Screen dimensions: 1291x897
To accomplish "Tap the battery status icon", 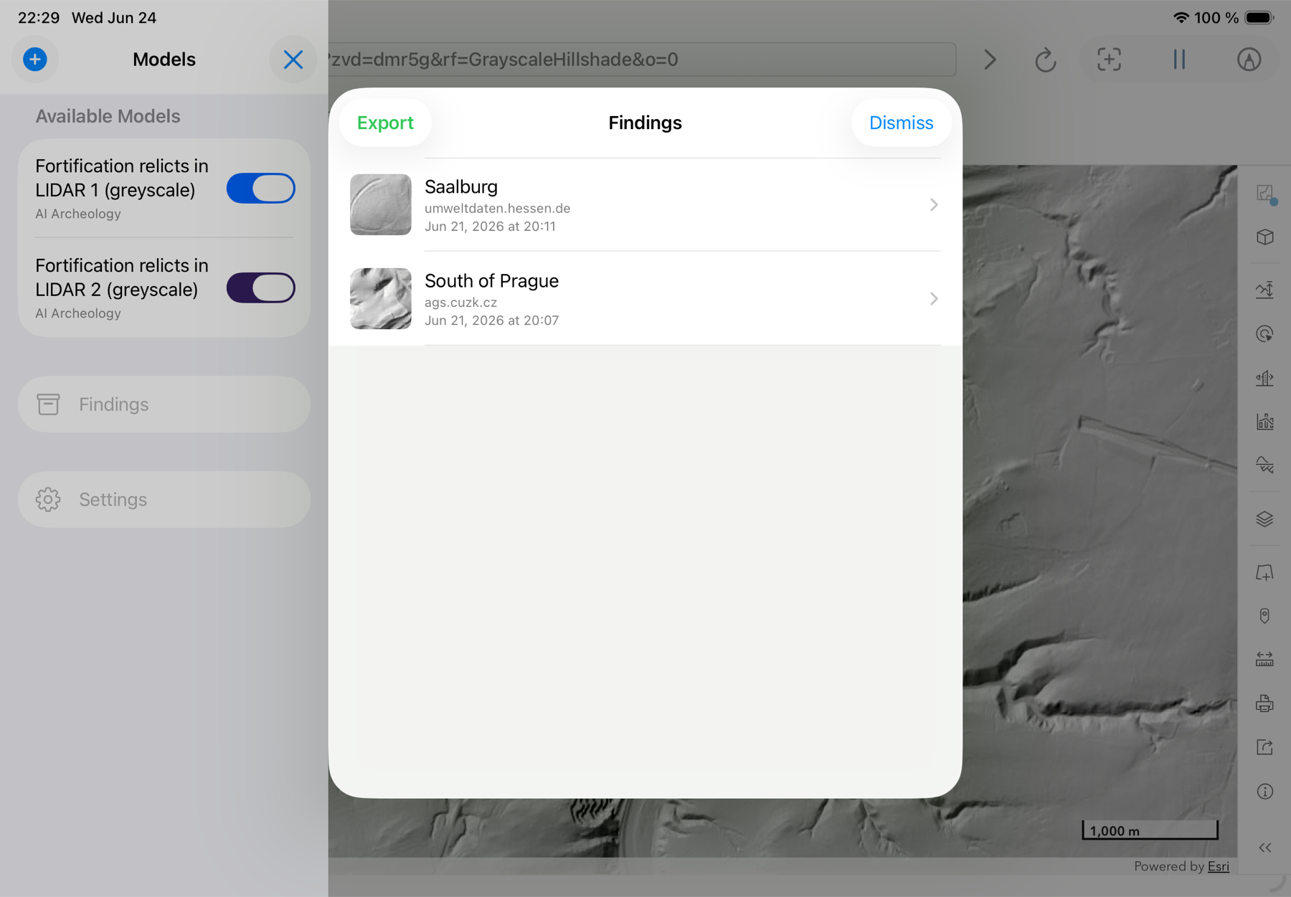I will (x=1259, y=17).
